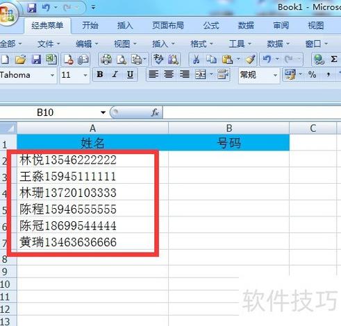This screenshot has width=341, height=326.
Task: Open the 窗口 classic menu
Action: click(317, 44)
